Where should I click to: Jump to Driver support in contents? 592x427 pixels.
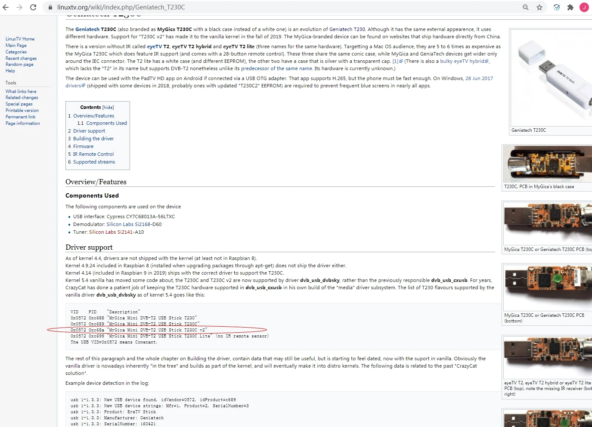(89, 131)
